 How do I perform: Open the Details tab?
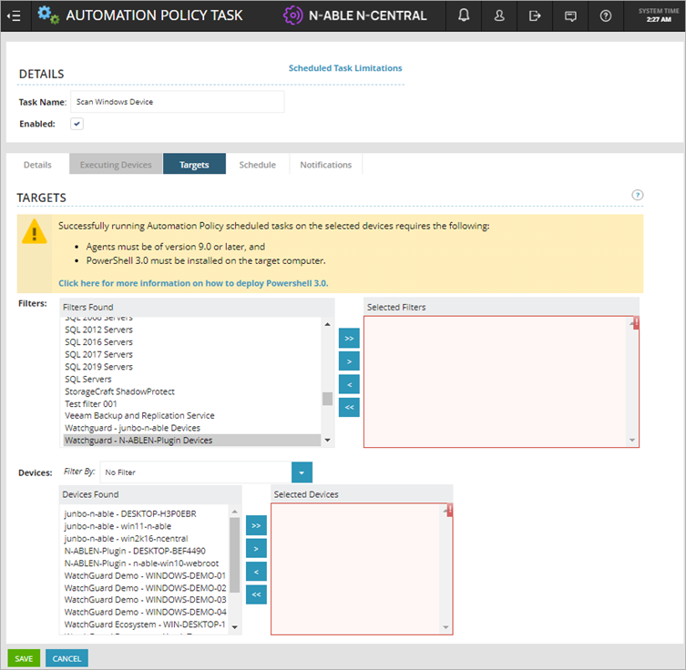point(37,165)
